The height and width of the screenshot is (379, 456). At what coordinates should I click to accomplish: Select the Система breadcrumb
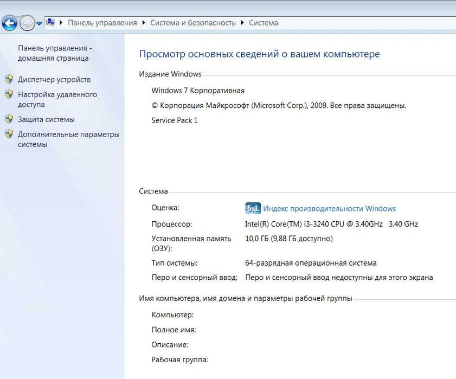(x=263, y=23)
